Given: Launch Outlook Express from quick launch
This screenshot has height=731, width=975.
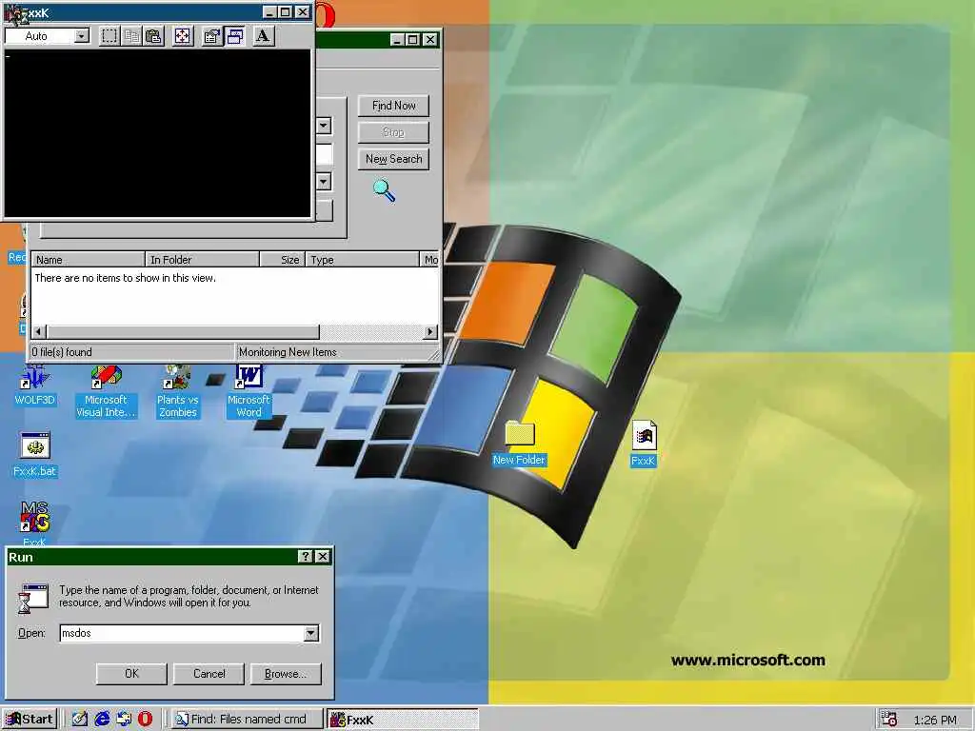Looking at the screenshot, I should [x=123, y=720].
